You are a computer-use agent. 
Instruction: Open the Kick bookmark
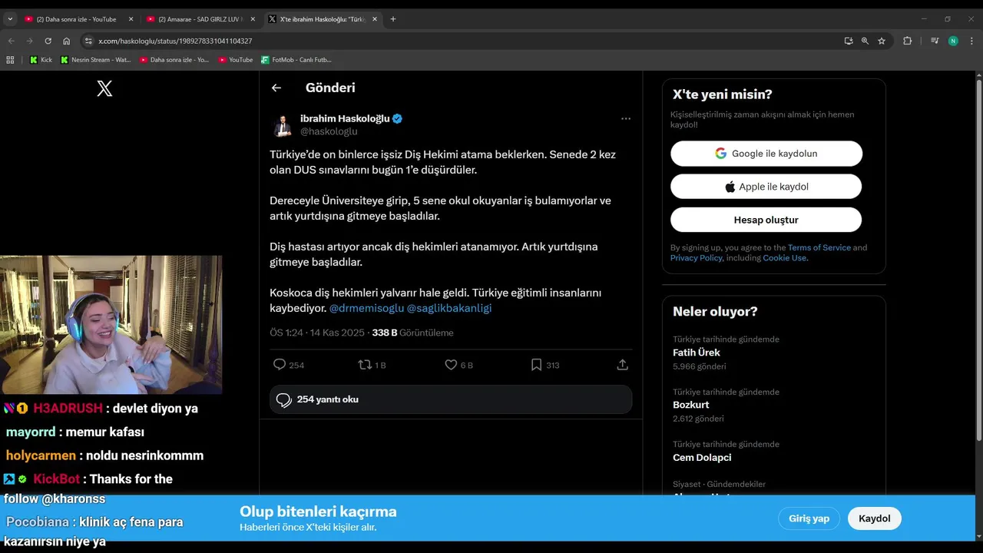[41, 59]
